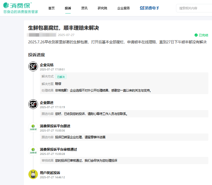Open the 首页 navigation tab
212x185 pixels.
pos(51,8)
